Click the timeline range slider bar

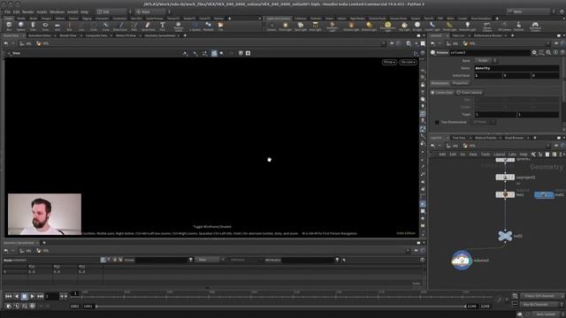pos(281,307)
